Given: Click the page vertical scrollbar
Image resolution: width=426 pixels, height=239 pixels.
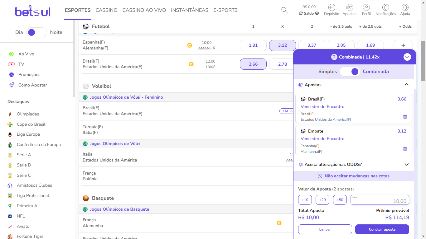Looking at the screenshot, I should pos(423,61).
